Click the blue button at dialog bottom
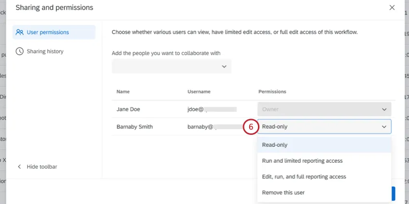The image size is (409, 204). [393, 193]
